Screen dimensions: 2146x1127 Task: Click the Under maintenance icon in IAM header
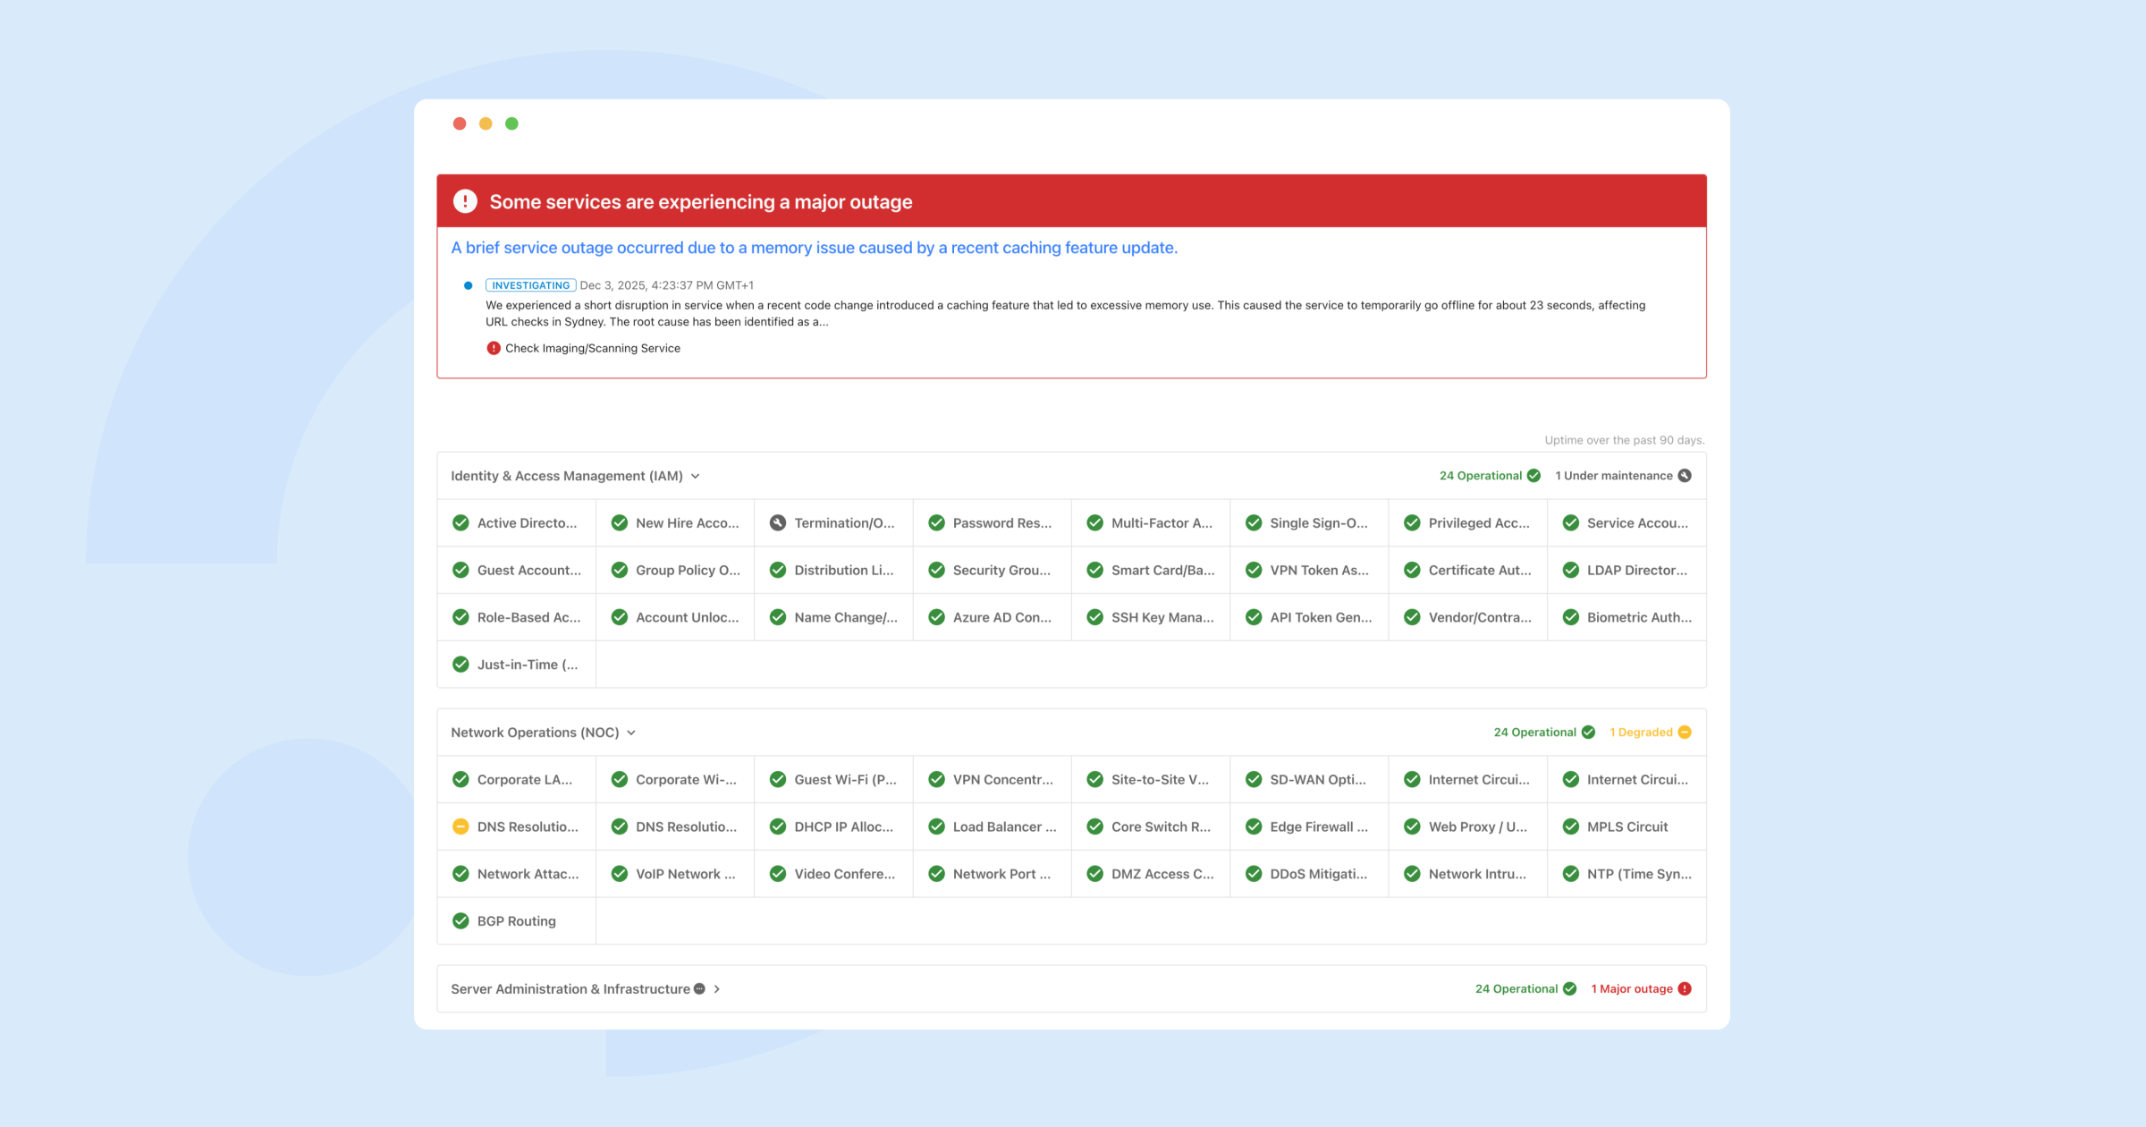(1685, 476)
